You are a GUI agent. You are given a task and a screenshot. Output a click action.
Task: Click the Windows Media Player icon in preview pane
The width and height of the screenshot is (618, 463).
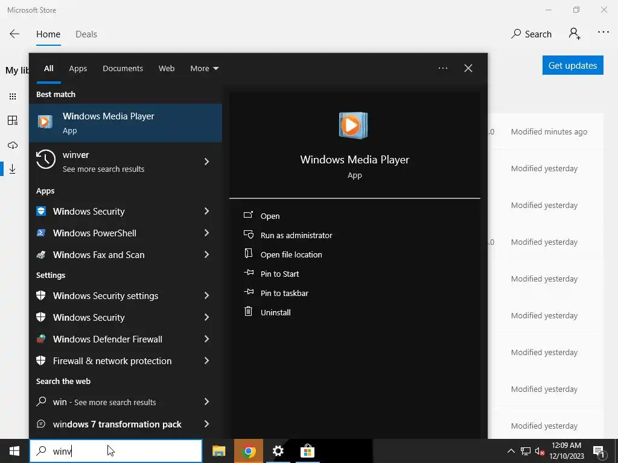click(353, 125)
